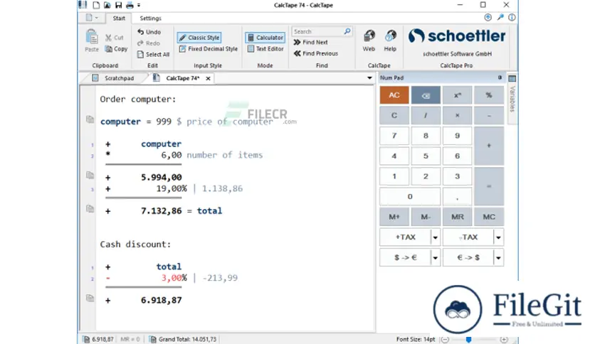Switch to the Settings ribbon tab
The height and width of the screenshot is (344, 595).
(x=150, y=18)
